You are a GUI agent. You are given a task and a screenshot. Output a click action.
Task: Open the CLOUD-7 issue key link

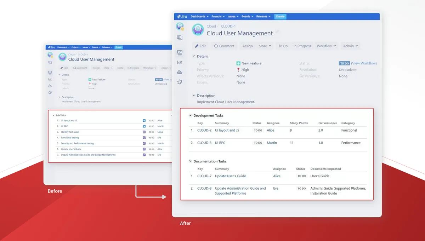point(204,176)
